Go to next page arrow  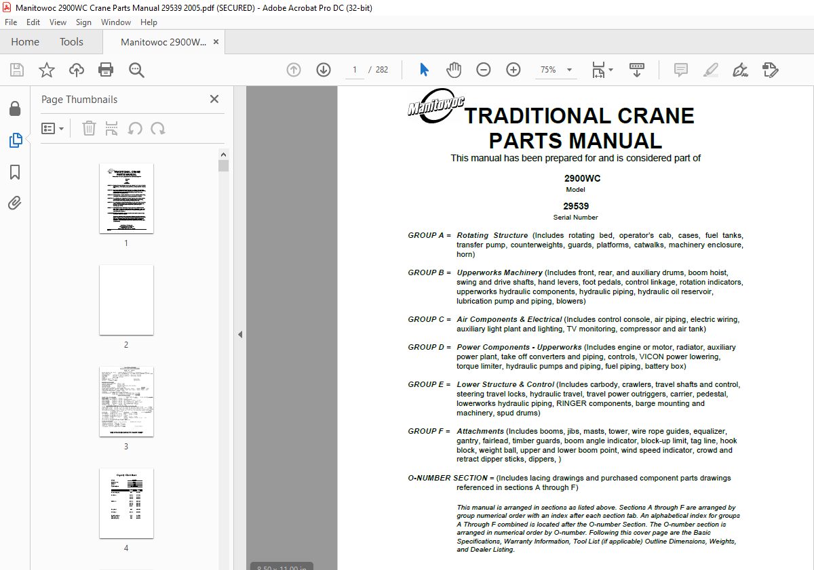324,70
